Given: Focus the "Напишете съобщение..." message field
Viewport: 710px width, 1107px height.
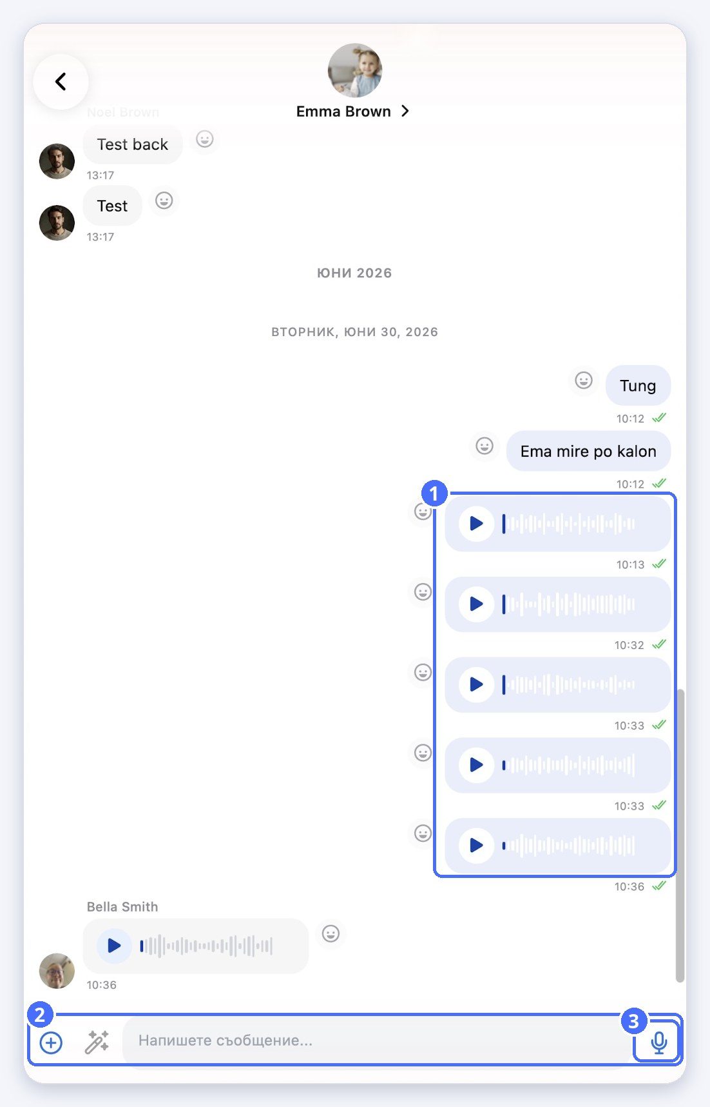Looking at the screenshot, I should pyautogui.click(x=374, y=1041).
